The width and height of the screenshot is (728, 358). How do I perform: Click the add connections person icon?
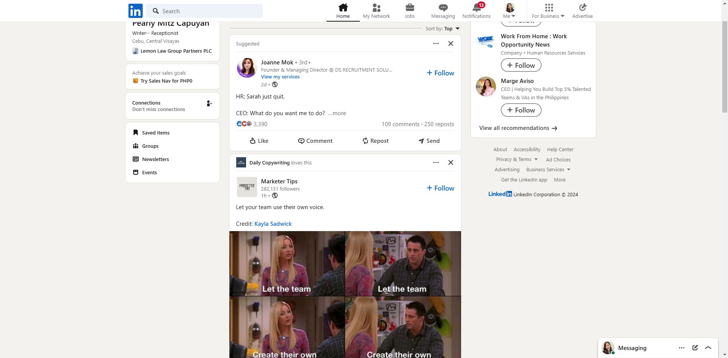pyautogui.click(x=209, y=103)
